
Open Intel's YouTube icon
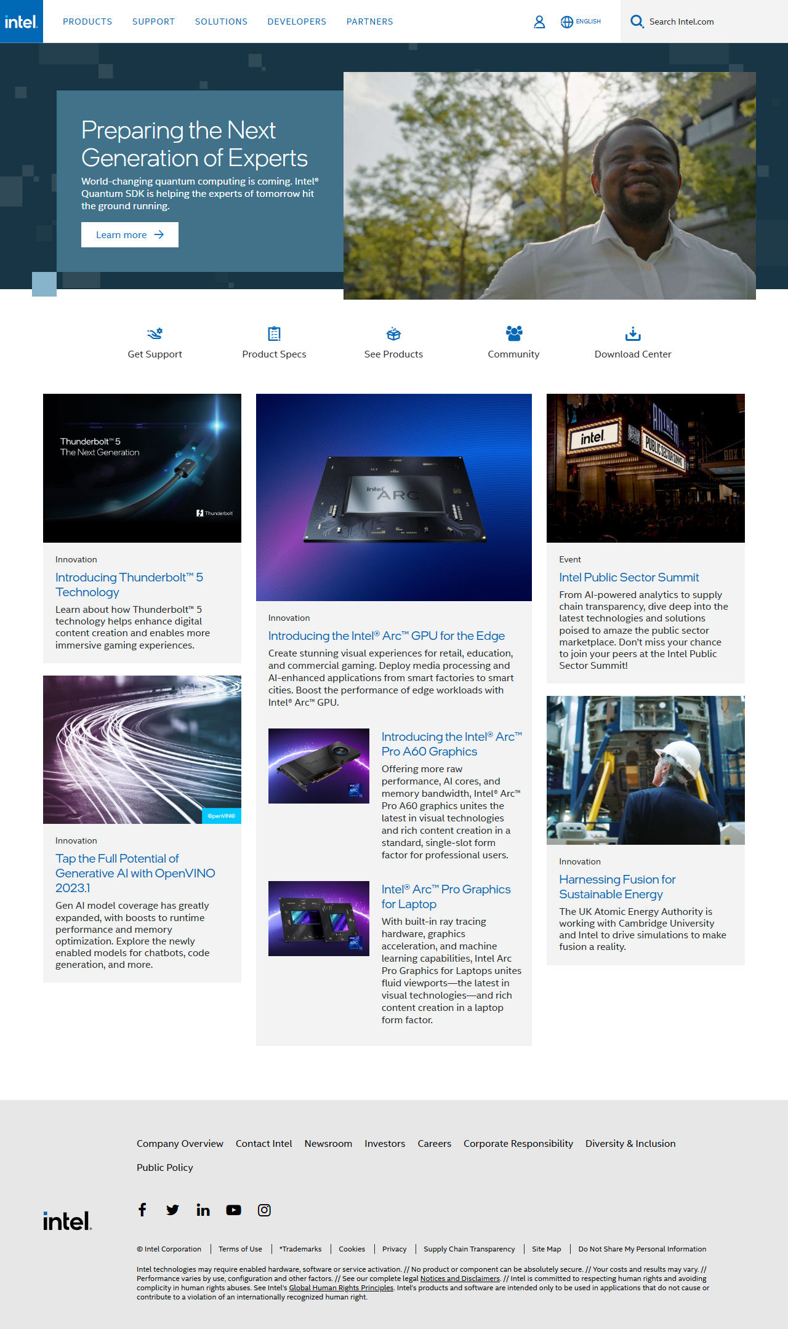tap(233, 1210)
